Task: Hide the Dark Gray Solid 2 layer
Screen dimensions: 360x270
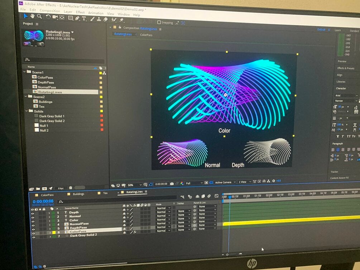Action: tap(34, 237)
